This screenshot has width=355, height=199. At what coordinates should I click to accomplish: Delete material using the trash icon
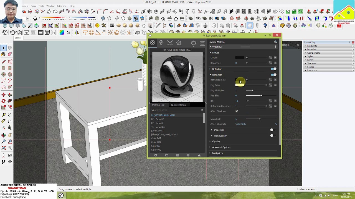click(188, 155)
